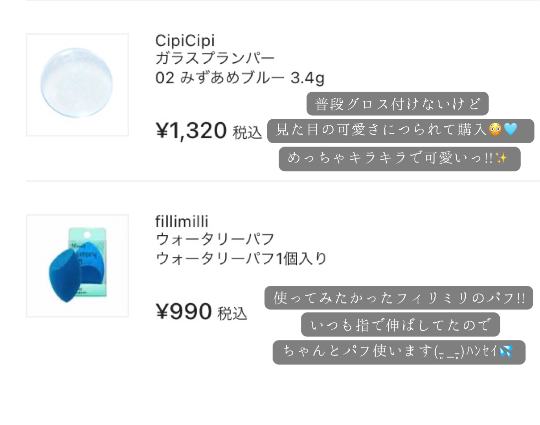Screen dimensions: 540x425
Task: Tap the fillimilli brand name
Action: click(x=182, y=222)
